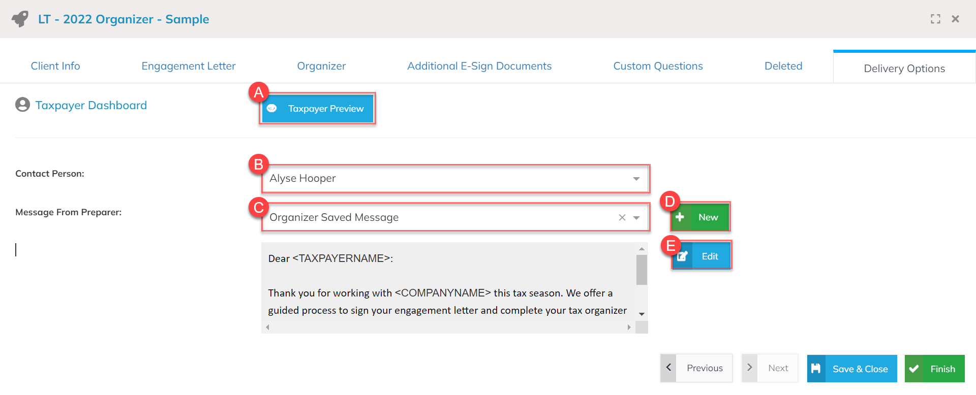Viewport: 976px width, 395px height.
Task: Click the rocket icon in the title bar
Action: [20, 19]
